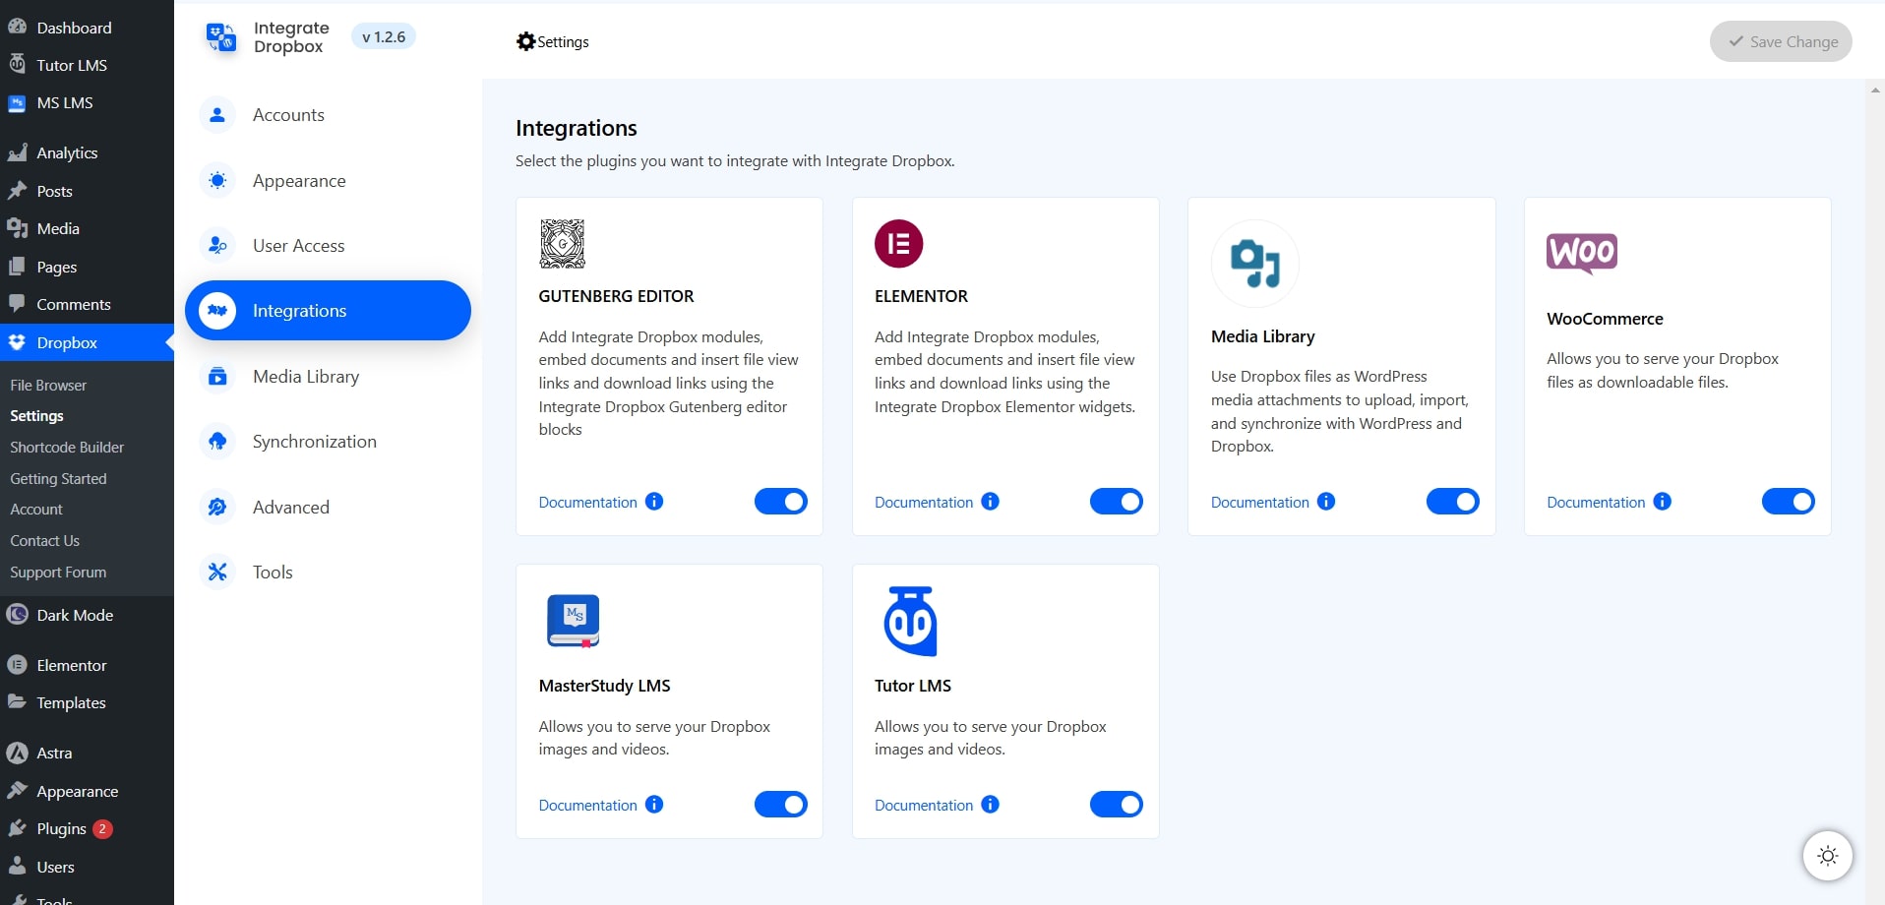Click the Save Change button
This screenshot has height=905, width=1885.
pyautogui.click(x=1781, y=41)
